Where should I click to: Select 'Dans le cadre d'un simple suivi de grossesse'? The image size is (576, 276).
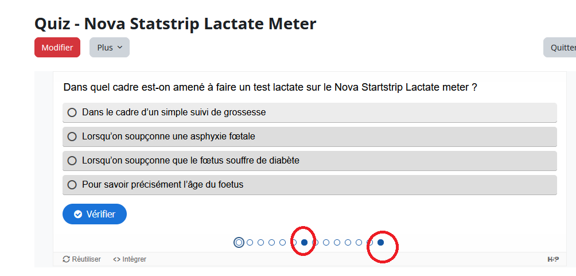(310, 112)
